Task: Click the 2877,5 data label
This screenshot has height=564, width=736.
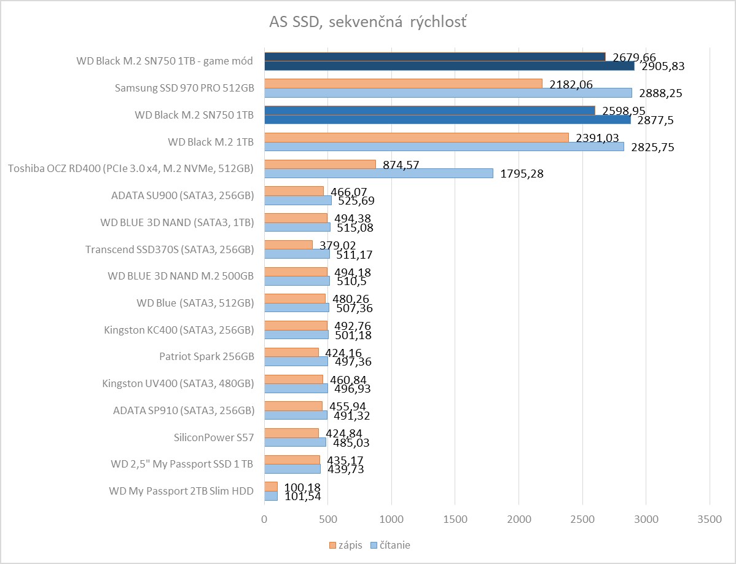Action: (656, 120)
